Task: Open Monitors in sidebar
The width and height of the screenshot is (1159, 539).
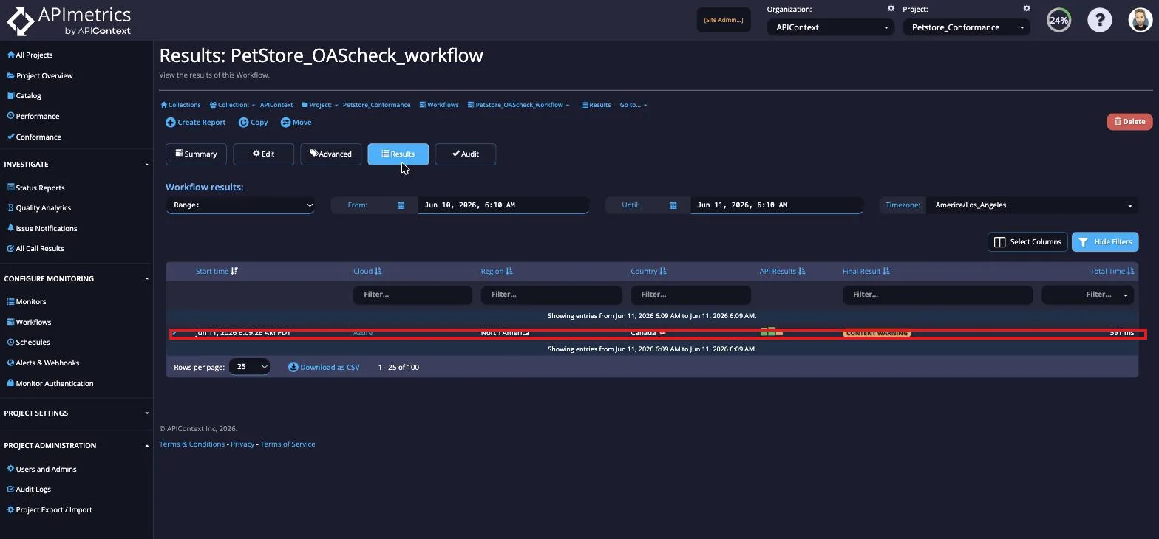Action: pos(27,301)
